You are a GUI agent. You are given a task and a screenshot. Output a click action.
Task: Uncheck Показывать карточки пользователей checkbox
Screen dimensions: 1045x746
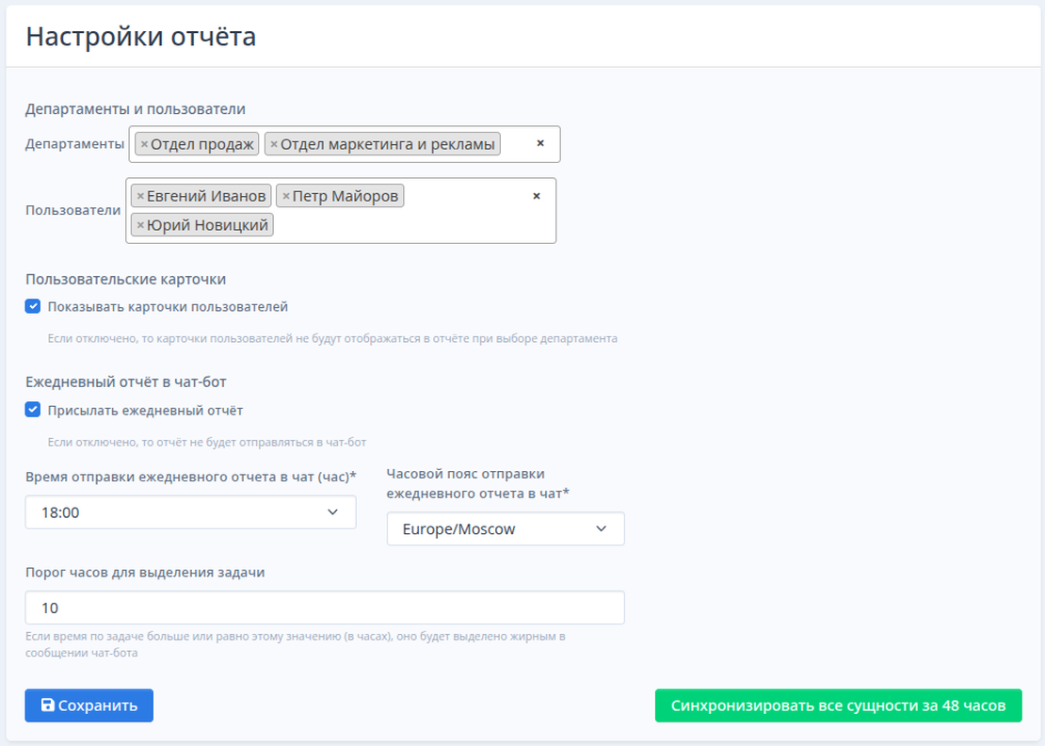coord(33,306)
